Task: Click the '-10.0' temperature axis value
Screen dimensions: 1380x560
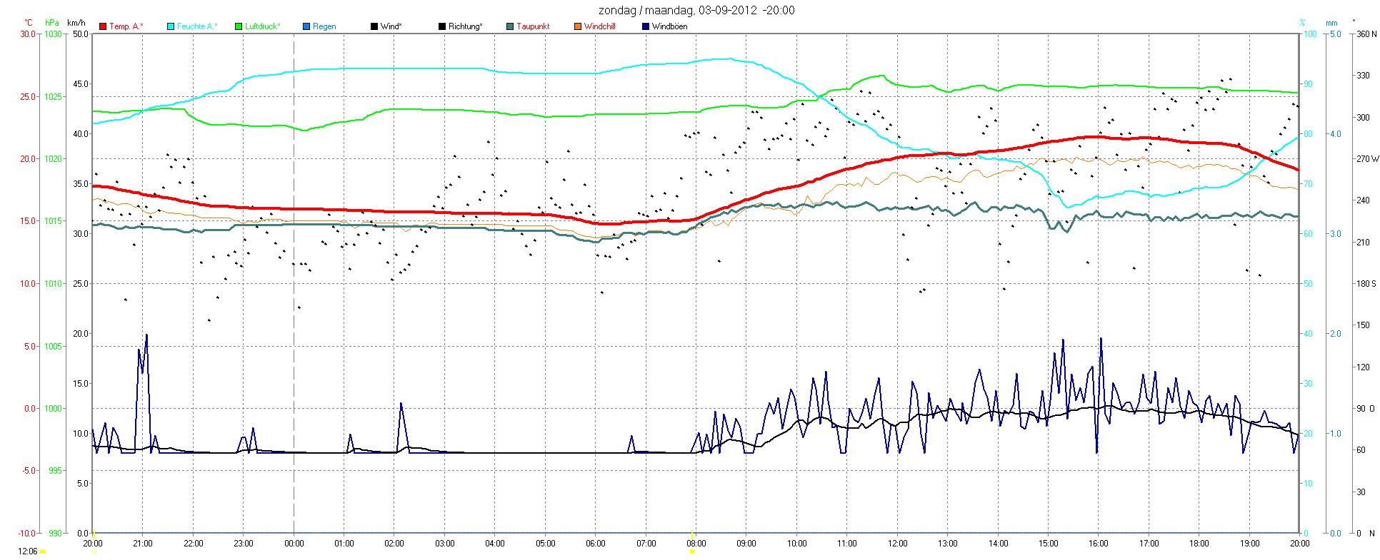Action: click(x=27, y=533)
